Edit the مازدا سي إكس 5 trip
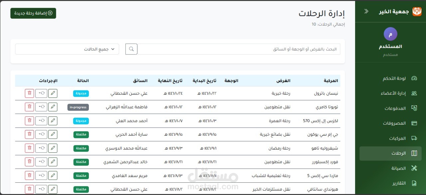426x195 pixels. coord(53,175)
